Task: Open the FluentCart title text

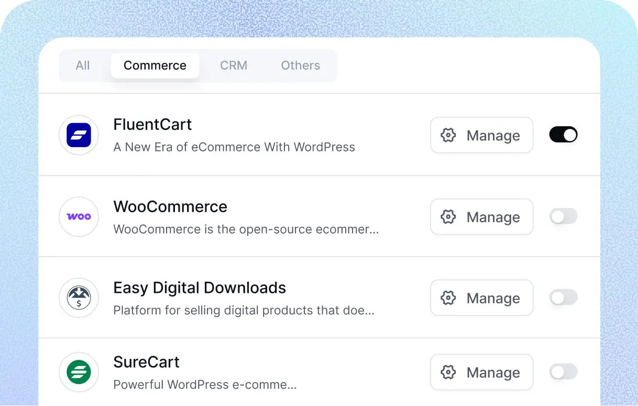Action: pos(152,124)
